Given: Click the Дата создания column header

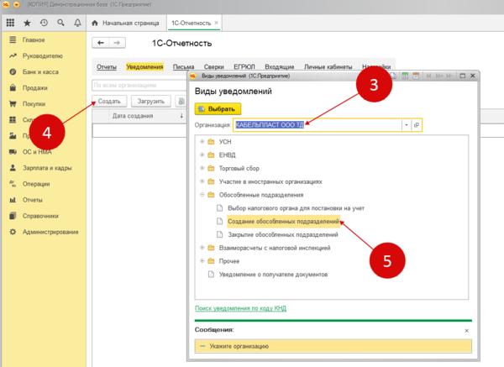Looking at the screenshot, I should coord(133,116).
